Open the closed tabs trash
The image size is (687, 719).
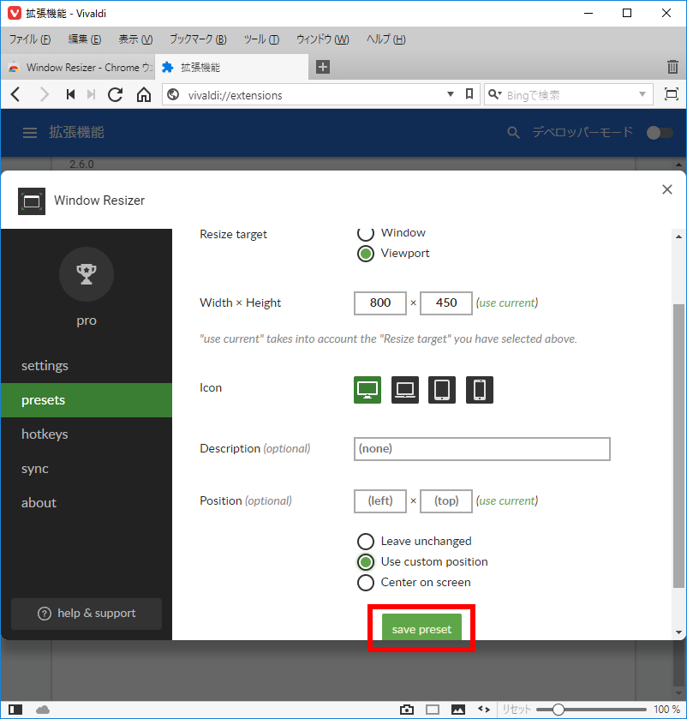point(672,67)
